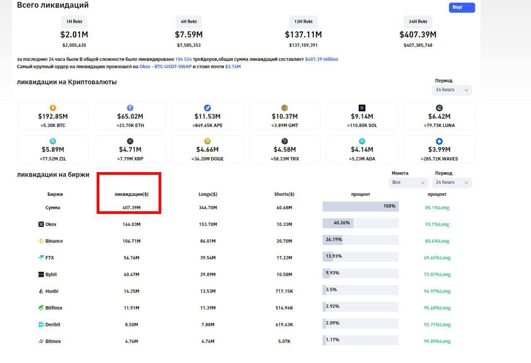Select the 12H Rekt tab
The height and width of the screenshot is (363, 531).
pos(303,22)
